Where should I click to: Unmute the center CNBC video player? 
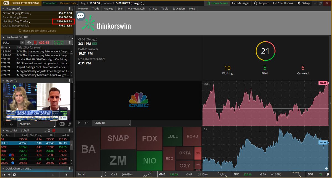[86, 123]
